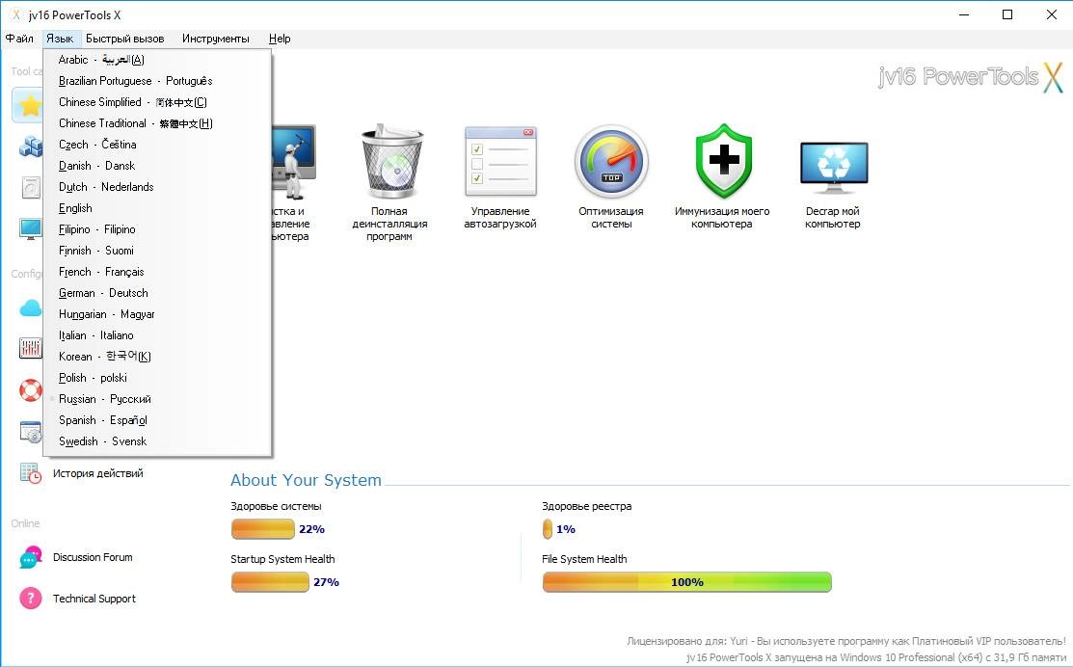Click the Здоровье реестра 1% bar
Viewport: 1073px width, 667px height.
pos(548,529)
